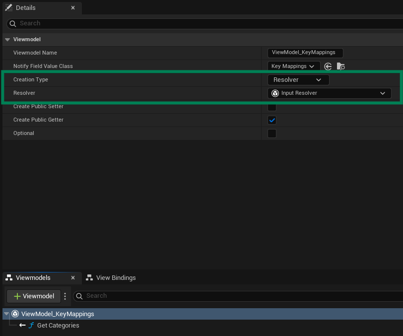Open the three-dot menu next to Viewmodel button
The width and height of the screenshot is (403, 336).
point(65,296)
